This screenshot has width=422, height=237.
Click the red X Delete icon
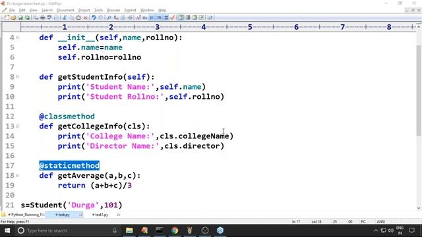[x=85, y=18]
